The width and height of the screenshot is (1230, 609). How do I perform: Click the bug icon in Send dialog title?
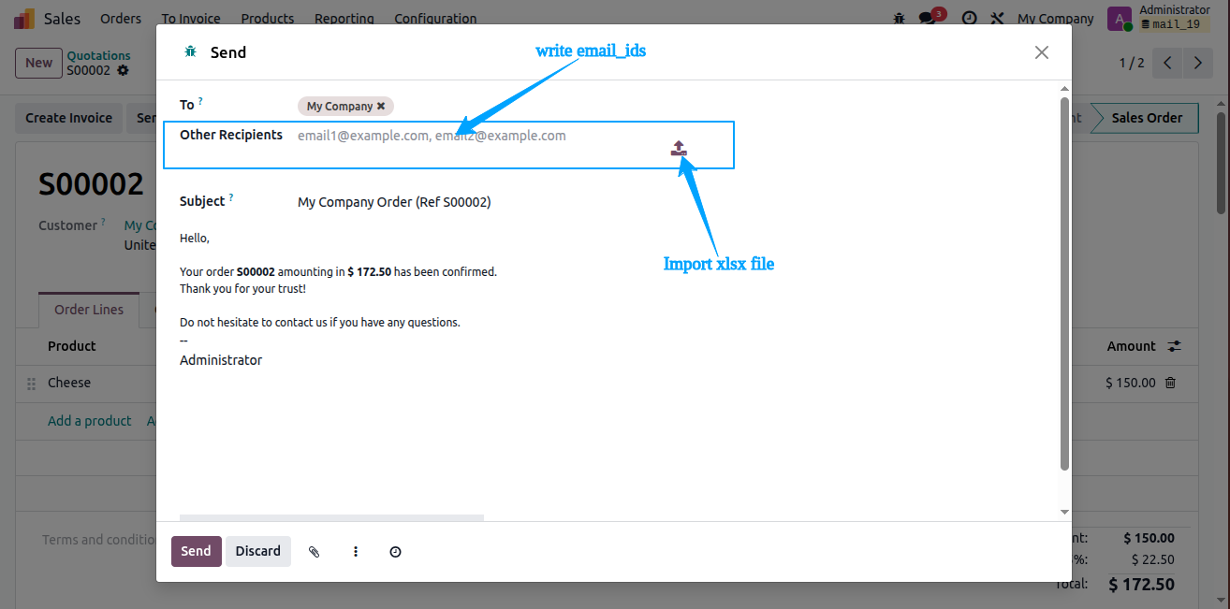[x=190, y=52]
